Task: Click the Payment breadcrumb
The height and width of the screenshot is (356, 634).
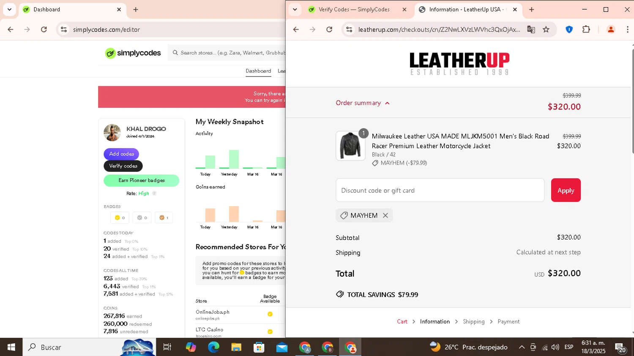Action: (x=508, y=322)
